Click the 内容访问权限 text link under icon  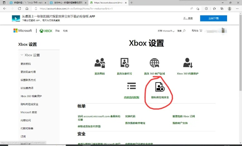coord(132,97)
